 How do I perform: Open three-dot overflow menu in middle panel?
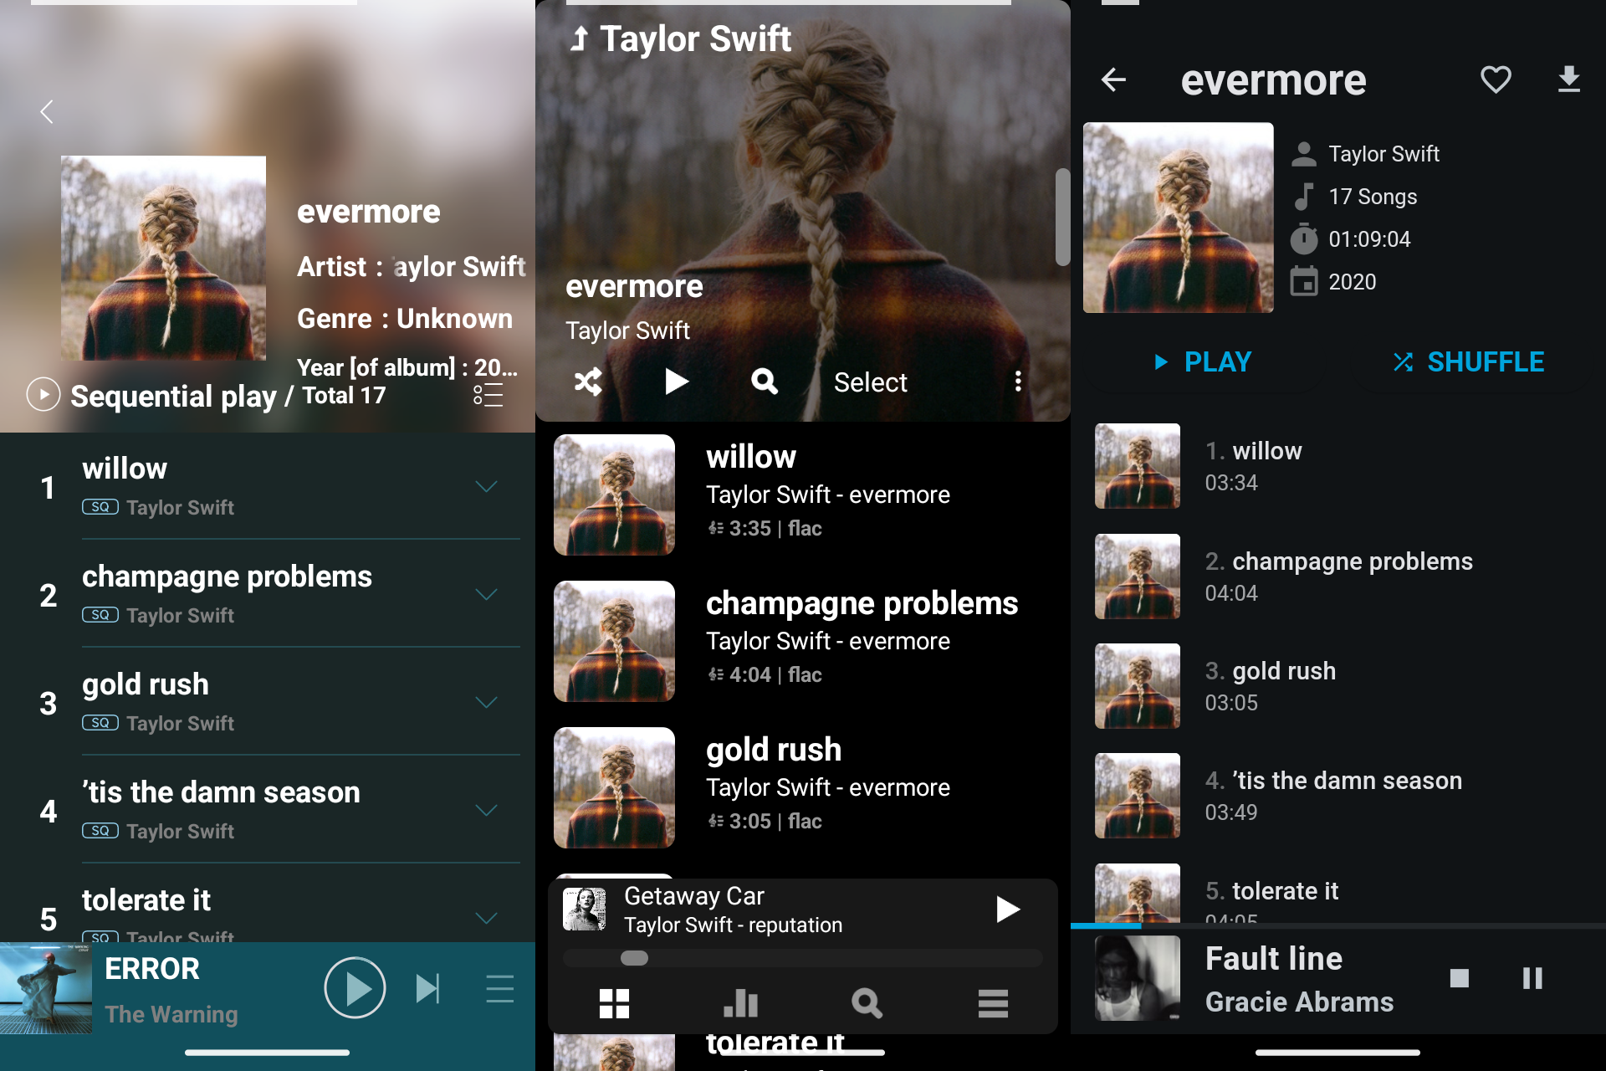click(x=1018, y=382)
